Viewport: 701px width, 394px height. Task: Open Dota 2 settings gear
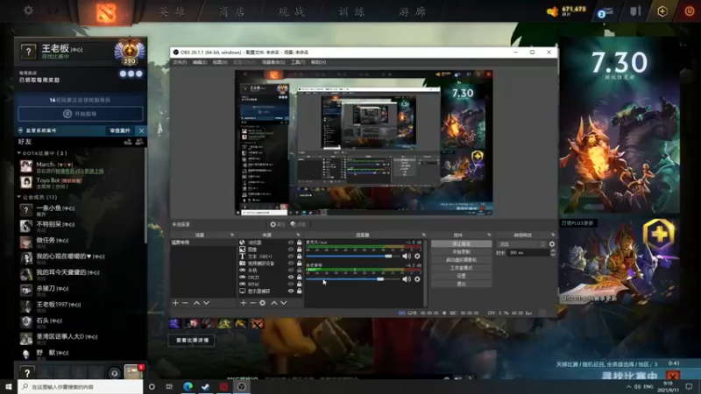(x=28, y=10)
